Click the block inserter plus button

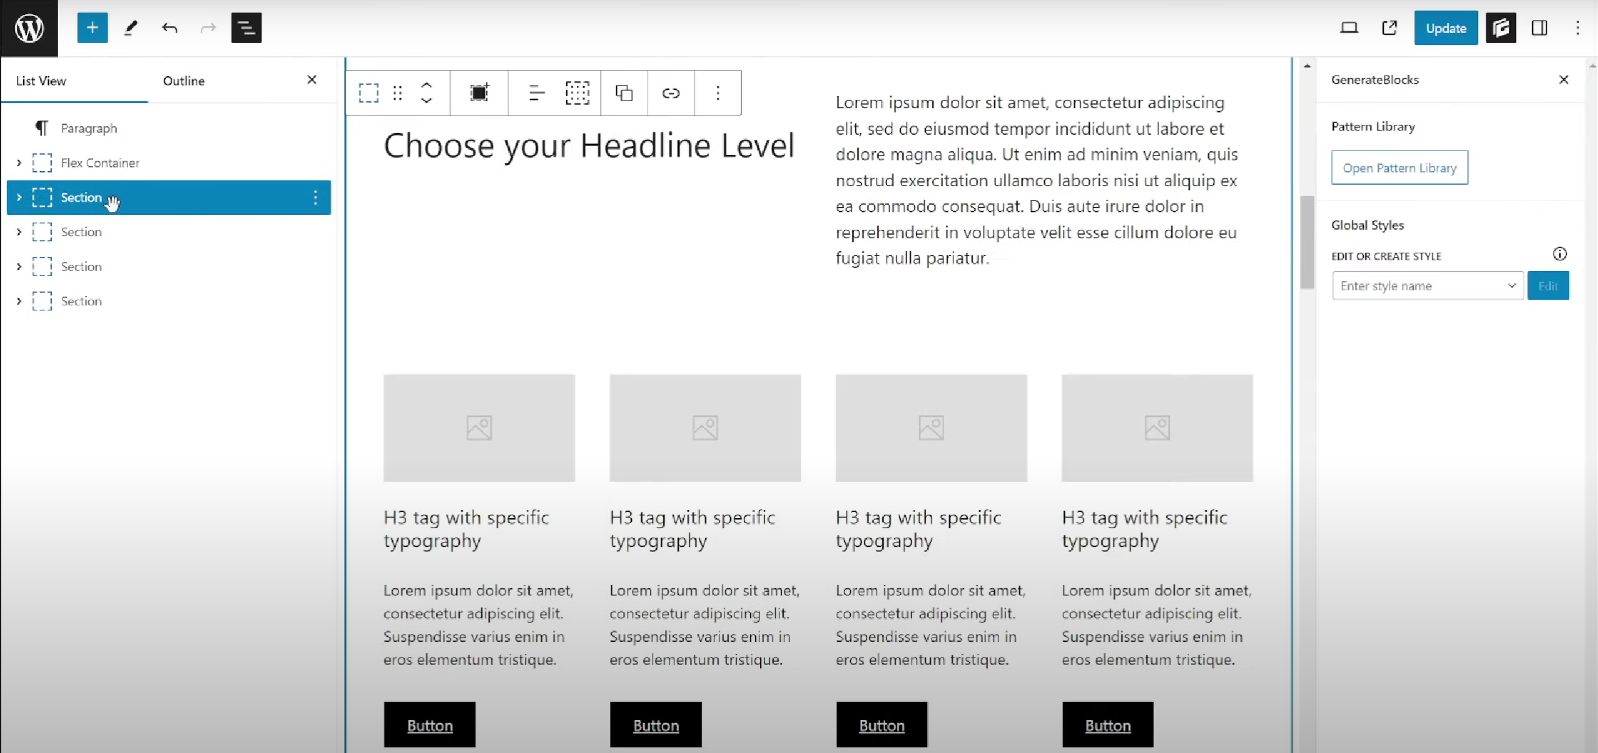92,28
